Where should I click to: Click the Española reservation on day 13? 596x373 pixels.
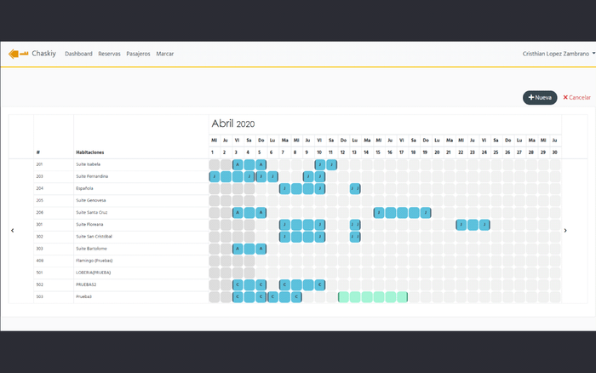[355, 188]
